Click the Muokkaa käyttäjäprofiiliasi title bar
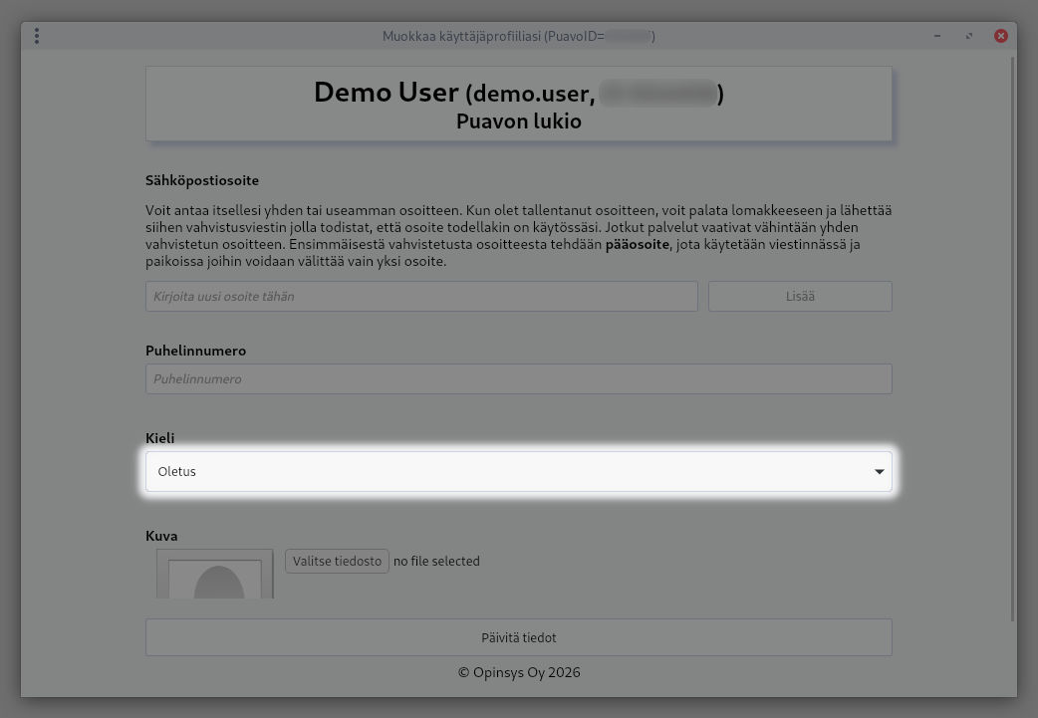Screen dimensions: 1038x718 tap(518, 36)
